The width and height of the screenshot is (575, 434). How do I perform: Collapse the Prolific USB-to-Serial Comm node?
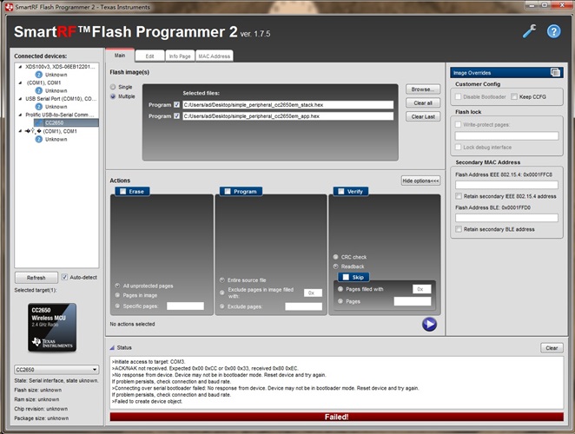coord(20,115)
